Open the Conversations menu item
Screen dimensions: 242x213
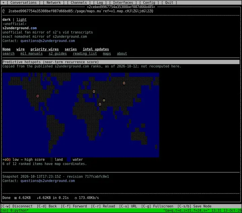(x=24, y=2)
